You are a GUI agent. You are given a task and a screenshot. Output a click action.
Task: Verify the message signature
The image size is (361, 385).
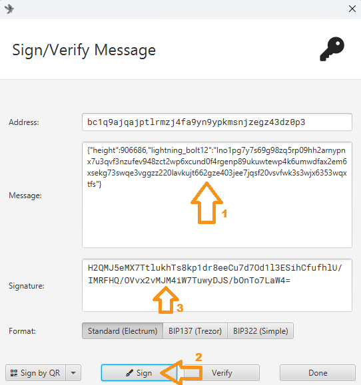pos(222,373)
